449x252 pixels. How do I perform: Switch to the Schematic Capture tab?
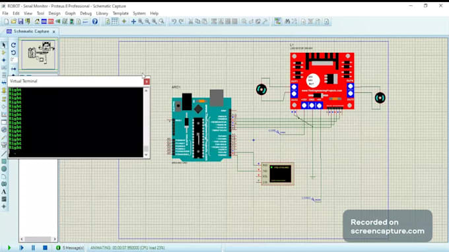click(x=31, y=32)
